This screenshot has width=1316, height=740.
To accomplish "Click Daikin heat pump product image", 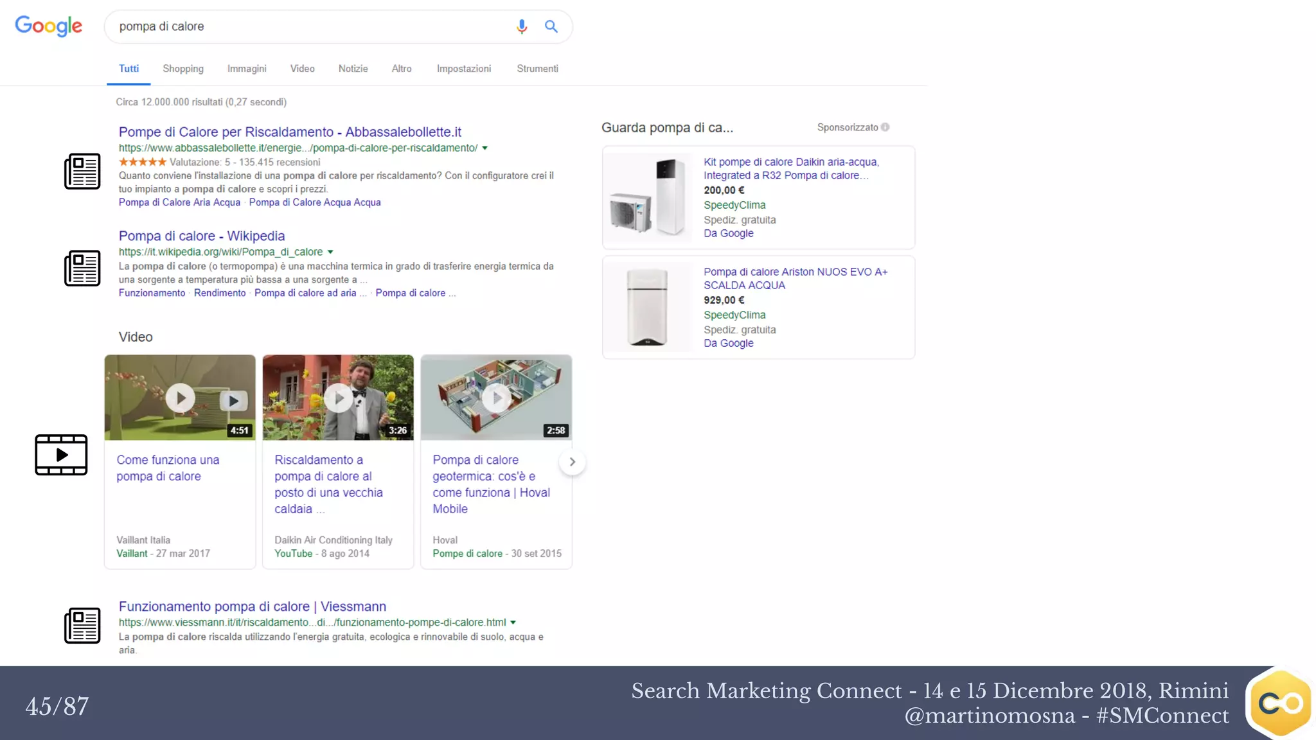I will point(649,197).
